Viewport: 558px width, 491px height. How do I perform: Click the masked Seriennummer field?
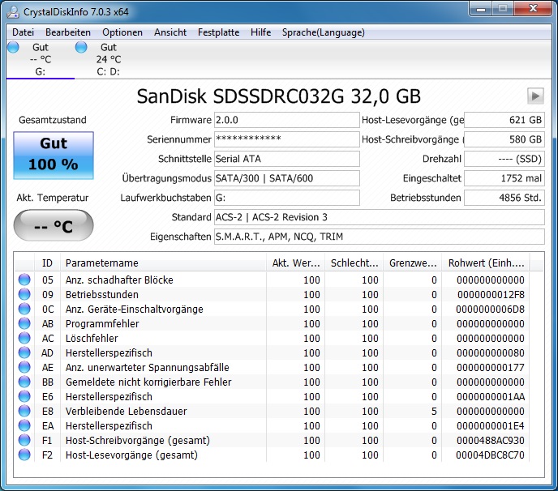[x=287, y=139]
